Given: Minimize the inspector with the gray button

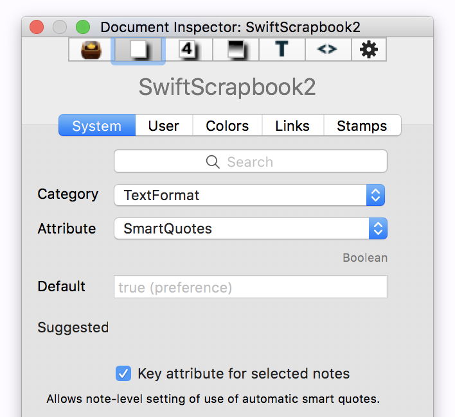Looking at the screenshot, I should coord(60,27).
